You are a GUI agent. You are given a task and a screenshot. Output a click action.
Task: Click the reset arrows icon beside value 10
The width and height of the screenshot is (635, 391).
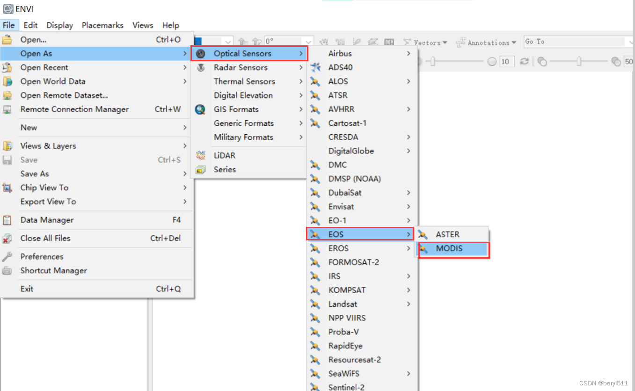[525, 62]
